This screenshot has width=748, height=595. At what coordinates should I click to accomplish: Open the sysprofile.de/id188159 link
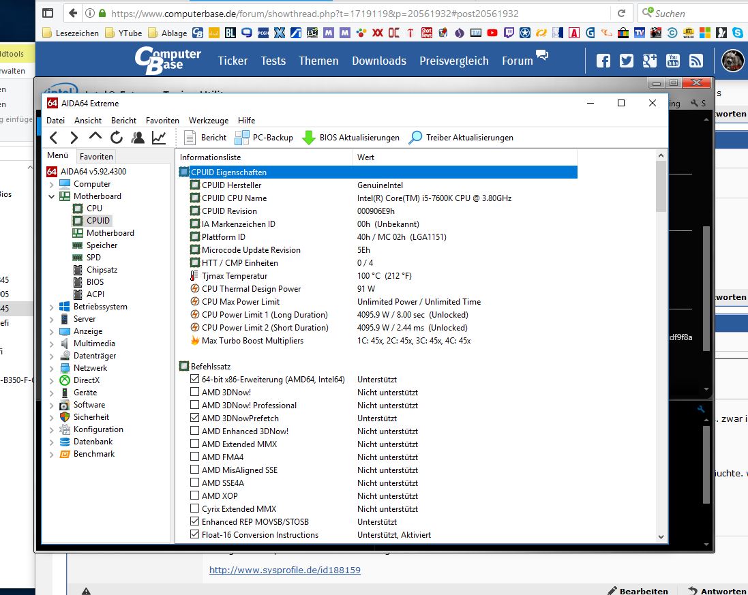285,570
